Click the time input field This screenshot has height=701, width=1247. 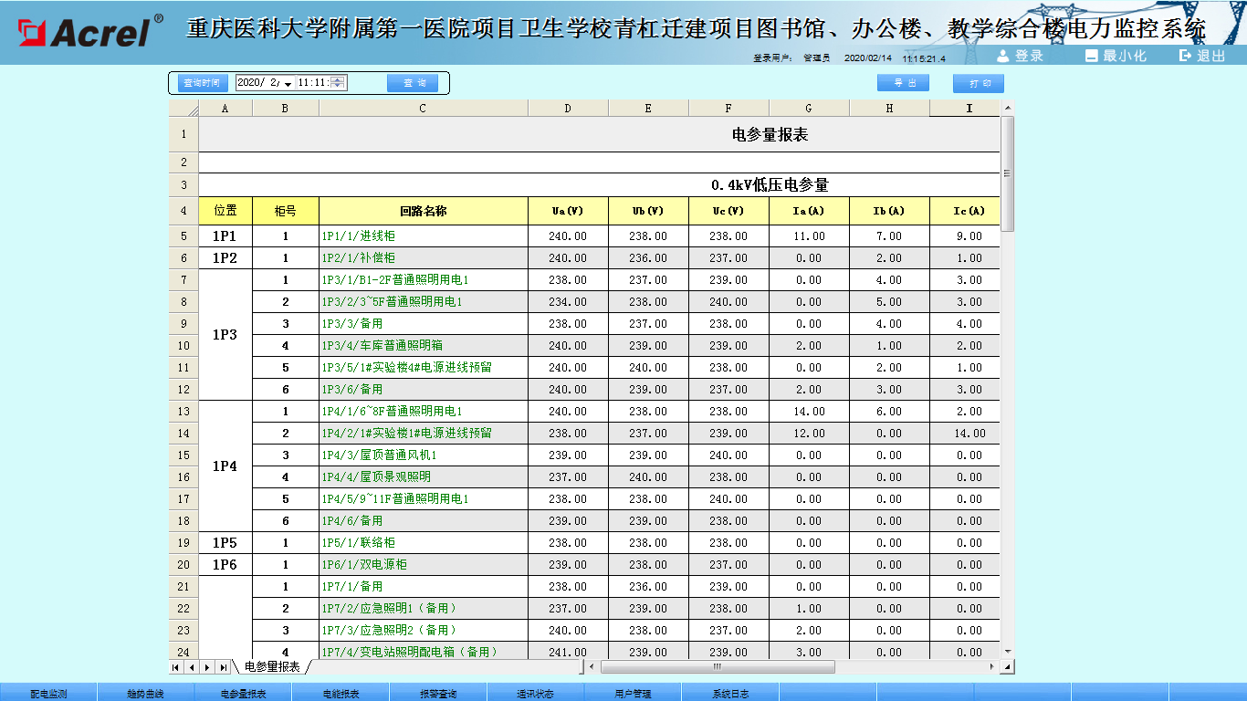tap(312, 83)
